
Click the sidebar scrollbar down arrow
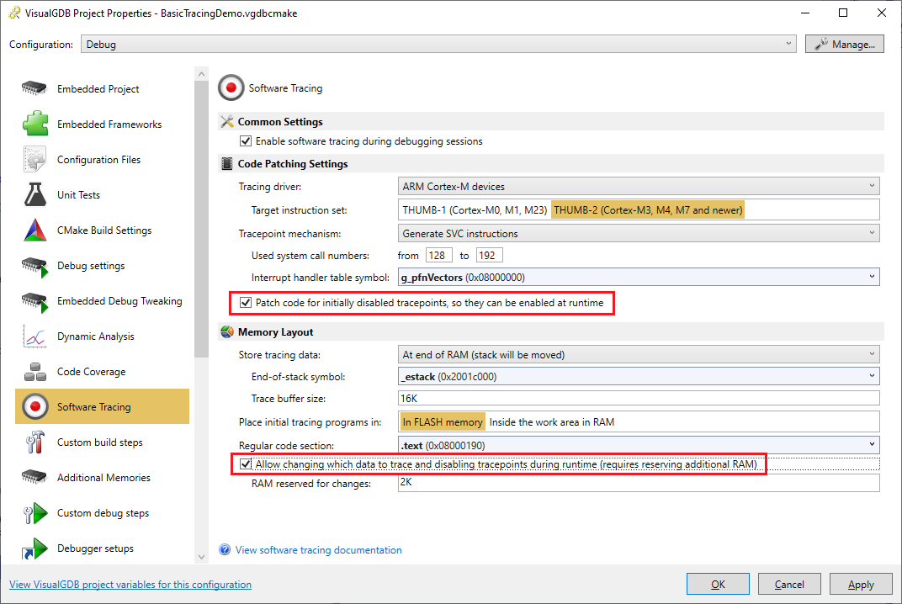[x=201, y=556]
